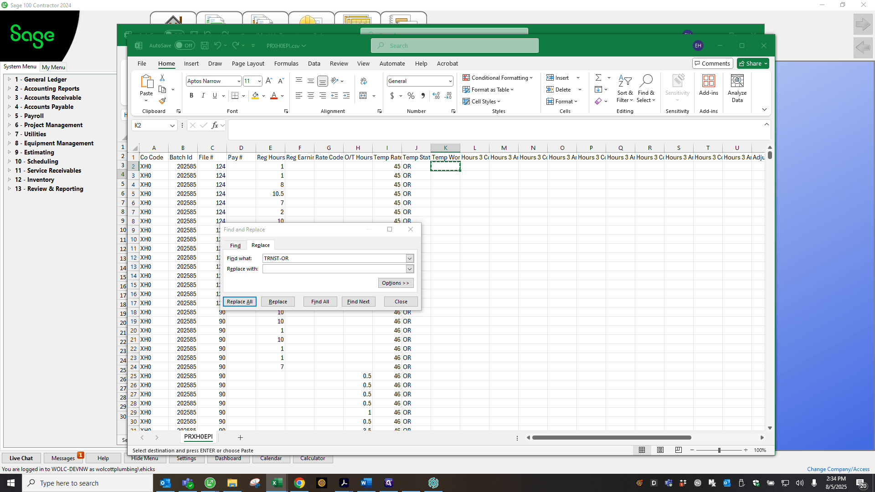
Task: Switch to the Find tab in dialog
Action: coord(235,246)
